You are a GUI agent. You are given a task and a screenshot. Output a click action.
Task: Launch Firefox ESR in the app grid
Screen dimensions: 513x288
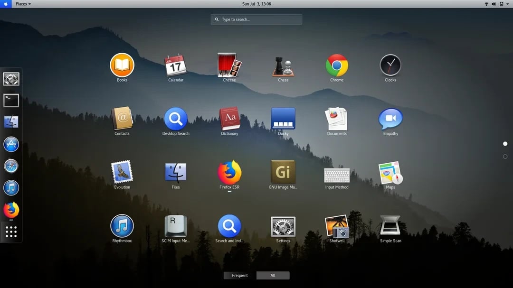tap(229, 172)
